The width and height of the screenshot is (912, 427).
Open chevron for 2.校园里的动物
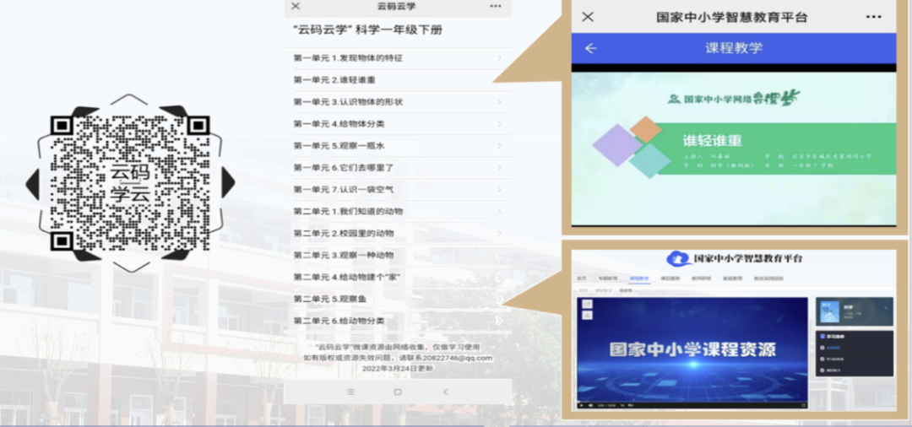tap(499, 233)
